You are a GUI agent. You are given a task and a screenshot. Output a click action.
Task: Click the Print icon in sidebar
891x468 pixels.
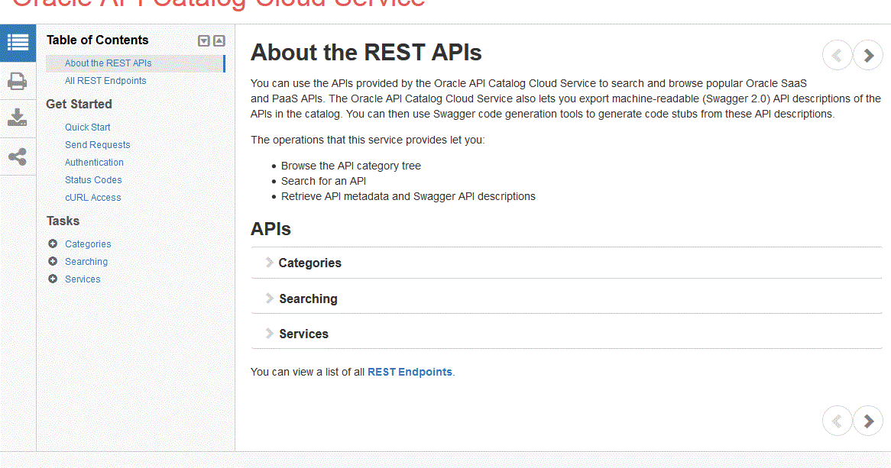(x=18, y=81)
